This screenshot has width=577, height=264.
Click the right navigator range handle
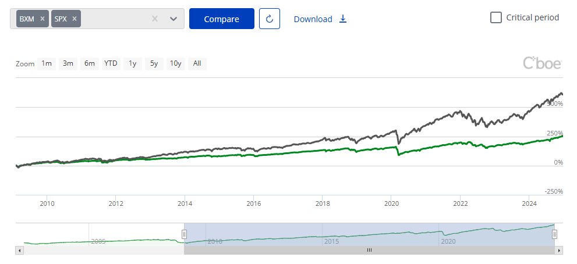555,234
